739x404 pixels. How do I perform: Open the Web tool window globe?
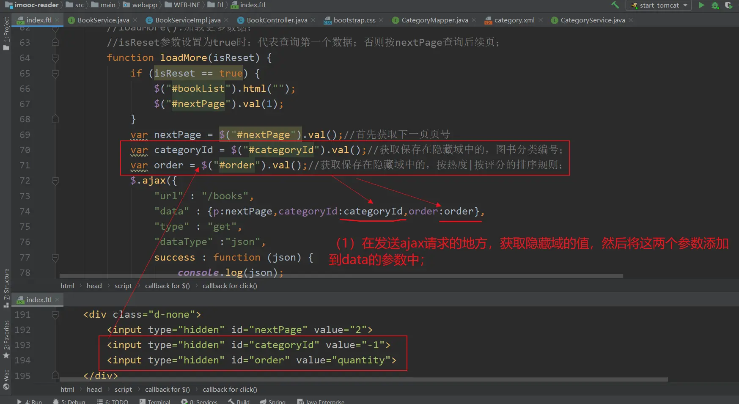click(6, 379)
